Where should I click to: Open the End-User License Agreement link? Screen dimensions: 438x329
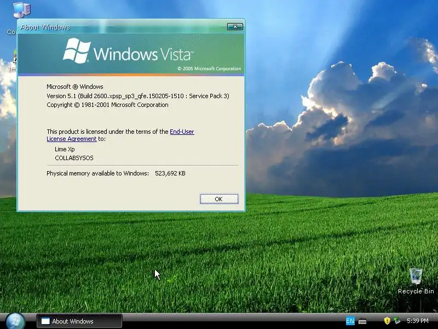[x=182, y=132]
